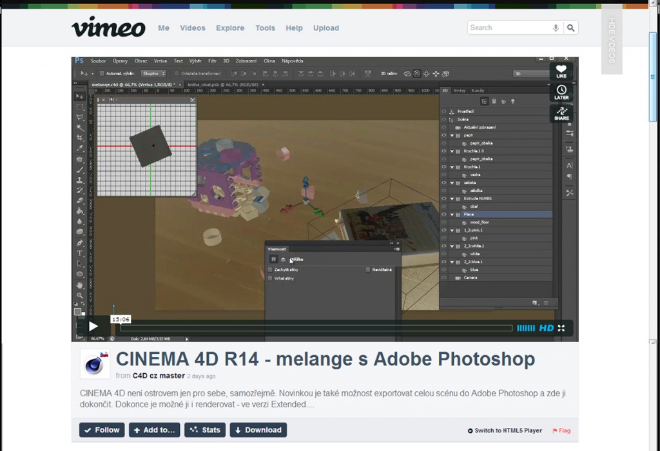Image resolution: width=660 pixels, height=451 pixels.
Task: Click Switch to HTML5 Player link
Action: 505,430
